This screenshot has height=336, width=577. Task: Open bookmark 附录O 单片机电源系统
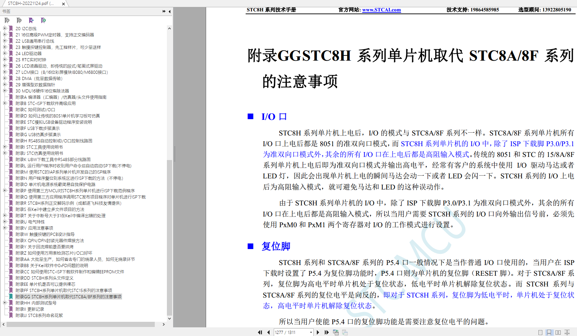coord(55,184)
